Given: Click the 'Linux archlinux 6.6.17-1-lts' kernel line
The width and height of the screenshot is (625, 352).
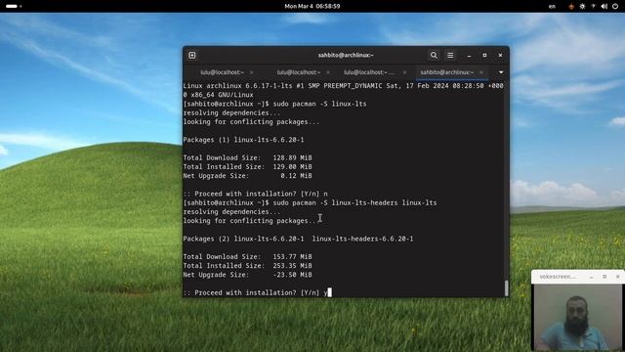Looking at the screenshot, I should click(x=343, y=90).
